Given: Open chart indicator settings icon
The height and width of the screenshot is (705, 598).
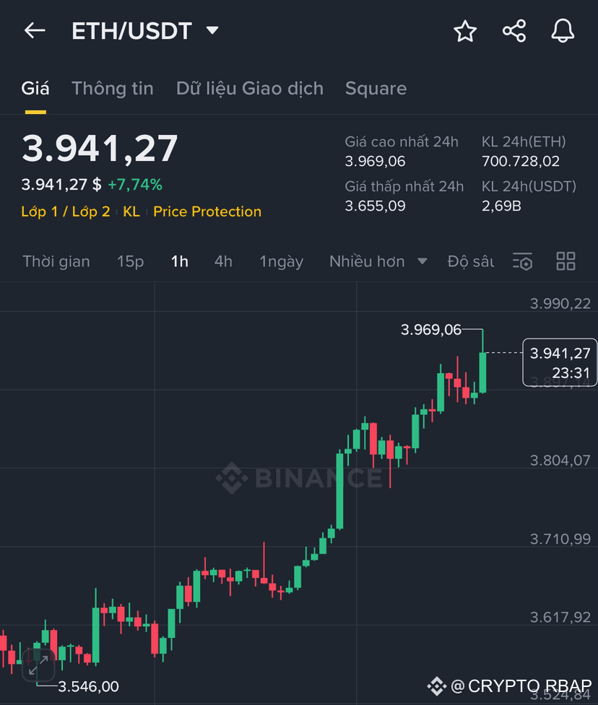Looking at the screenshot, I should [x=522, y=261].
